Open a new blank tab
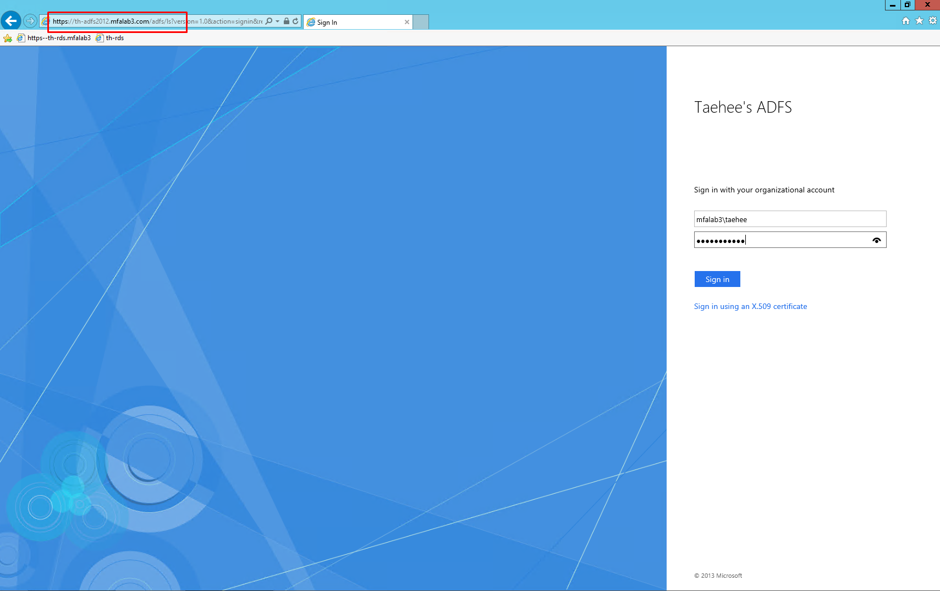Screen dimensions: 940x591 [x=421, y=22]
